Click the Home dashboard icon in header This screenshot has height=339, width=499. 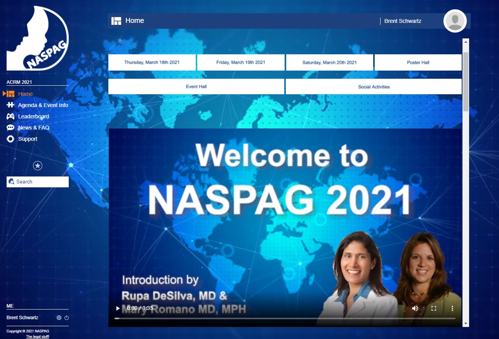[x=116, y=21]
